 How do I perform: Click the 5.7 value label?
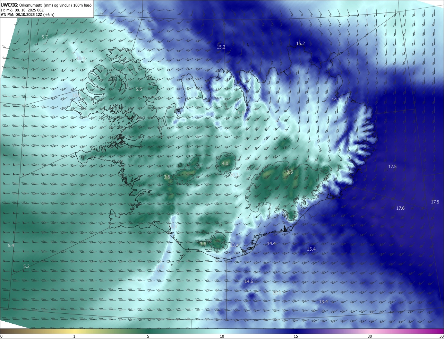tap(45, 37)
